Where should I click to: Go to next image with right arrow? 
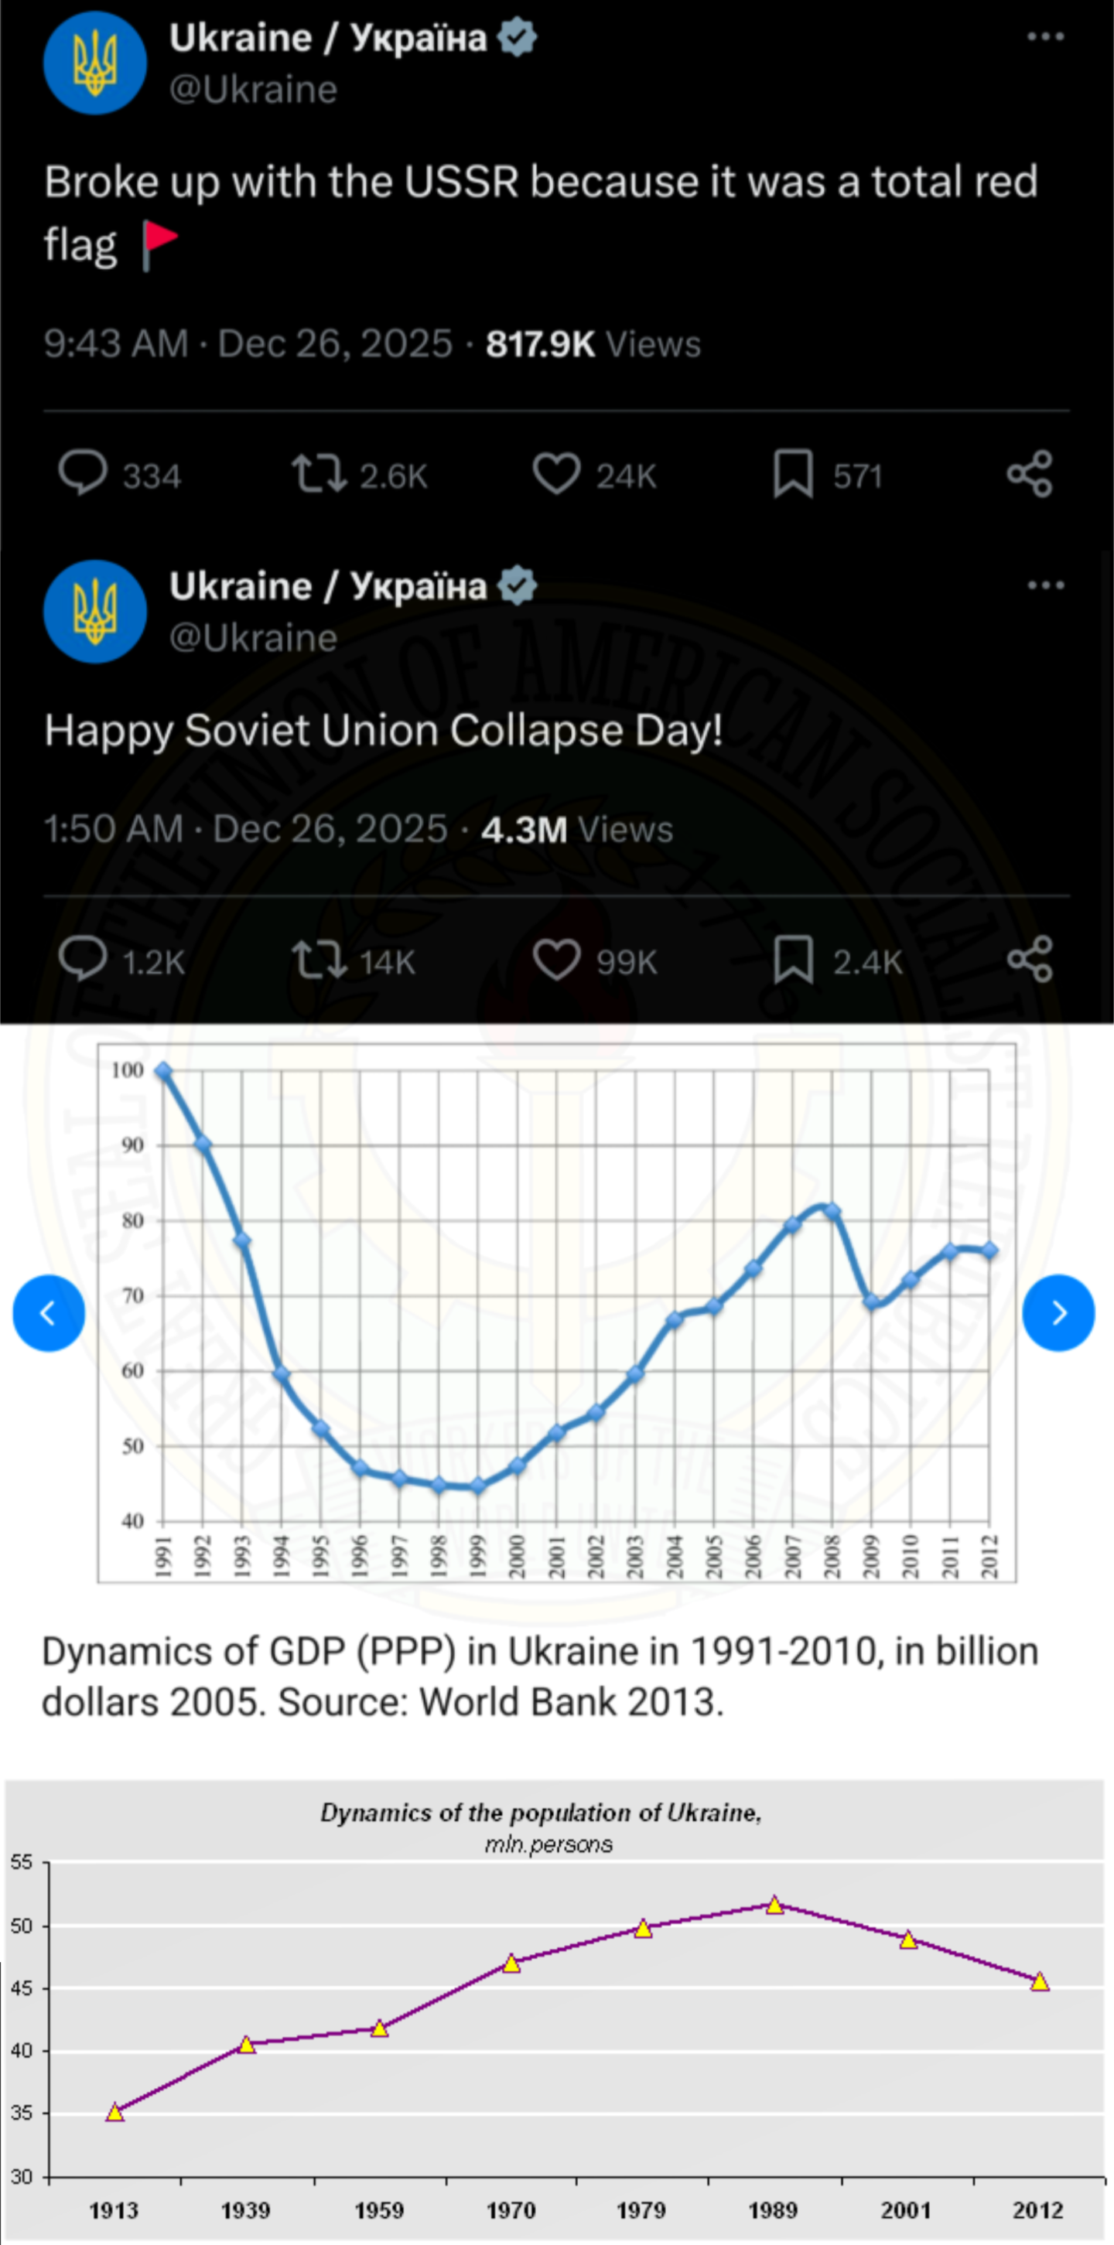[x=1058, y=1312]
